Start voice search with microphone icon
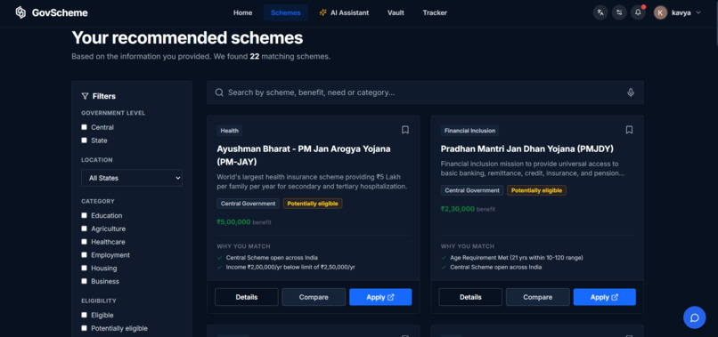 click(631, 92)
